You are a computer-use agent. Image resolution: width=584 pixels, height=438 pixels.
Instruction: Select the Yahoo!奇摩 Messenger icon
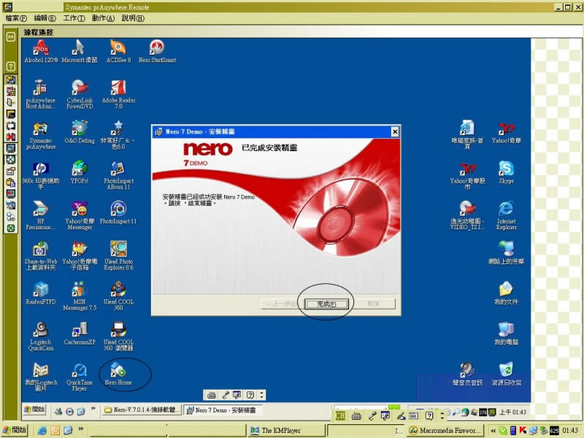coord(80,215)
